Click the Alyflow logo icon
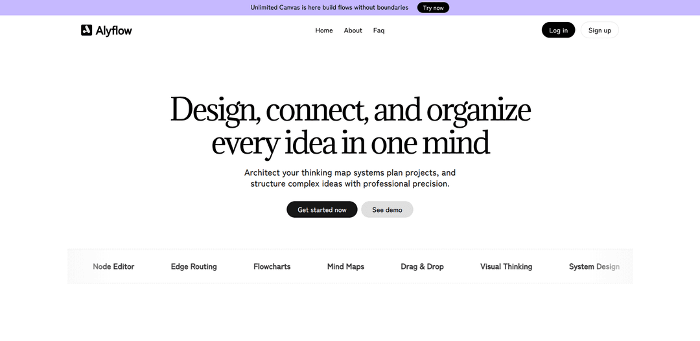700x341 pixels. point(86,30)
